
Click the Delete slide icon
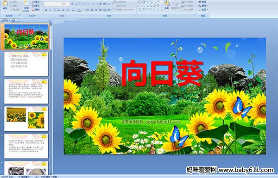[x=36, y=10]
